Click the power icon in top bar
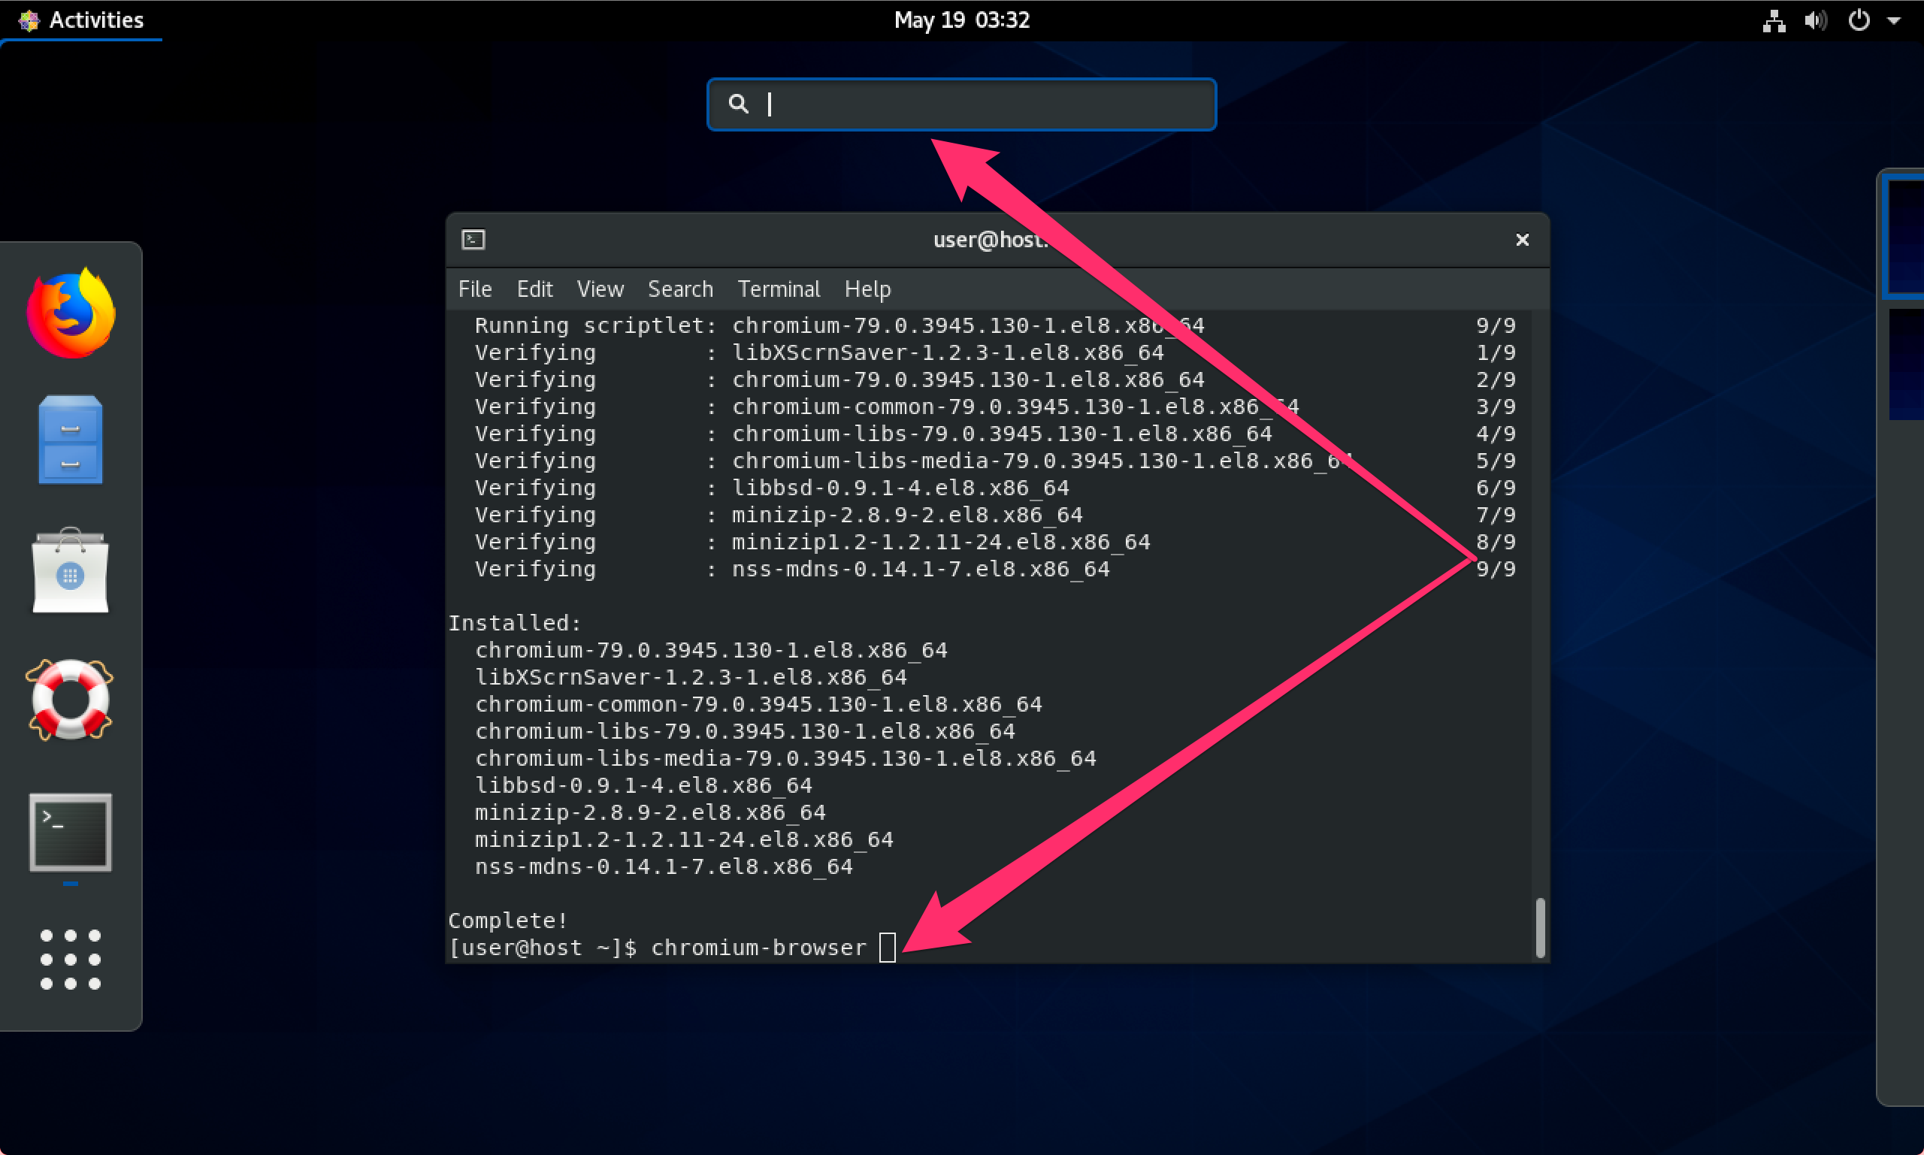 pos(1859,20)
